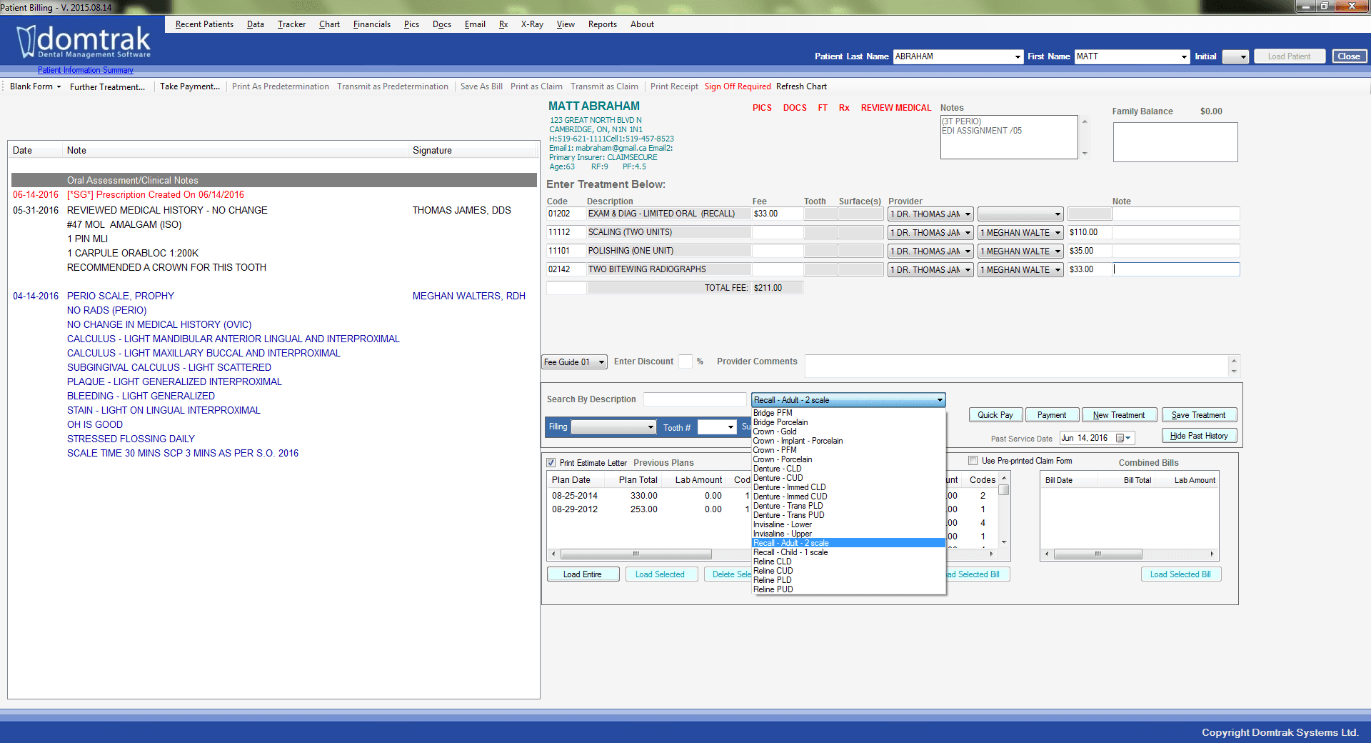Screen dimensions: 1371x743
Task: Click Provider Comments scroll-up arrow
Action: click(x=1233, y=361)
